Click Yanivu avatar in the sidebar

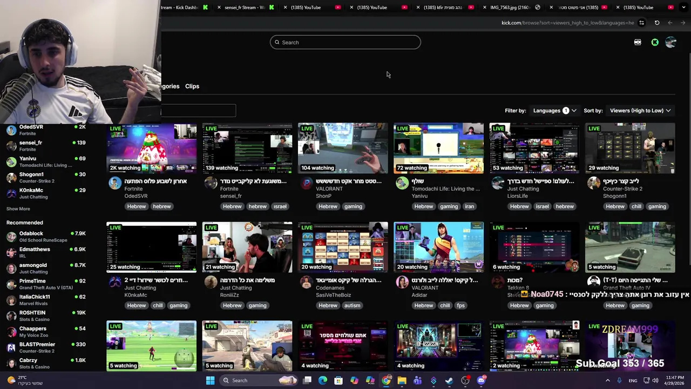pos(11,162)
